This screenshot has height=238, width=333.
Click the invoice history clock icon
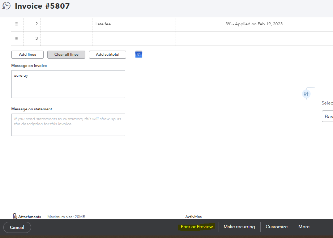point(7,6)
